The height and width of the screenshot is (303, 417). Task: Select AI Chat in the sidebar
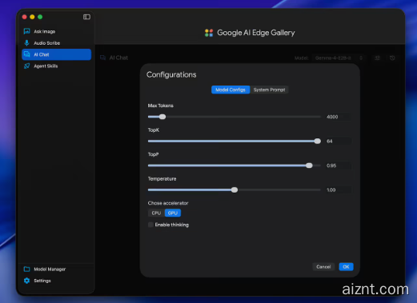pyautogui.click(x=56, y=54)
